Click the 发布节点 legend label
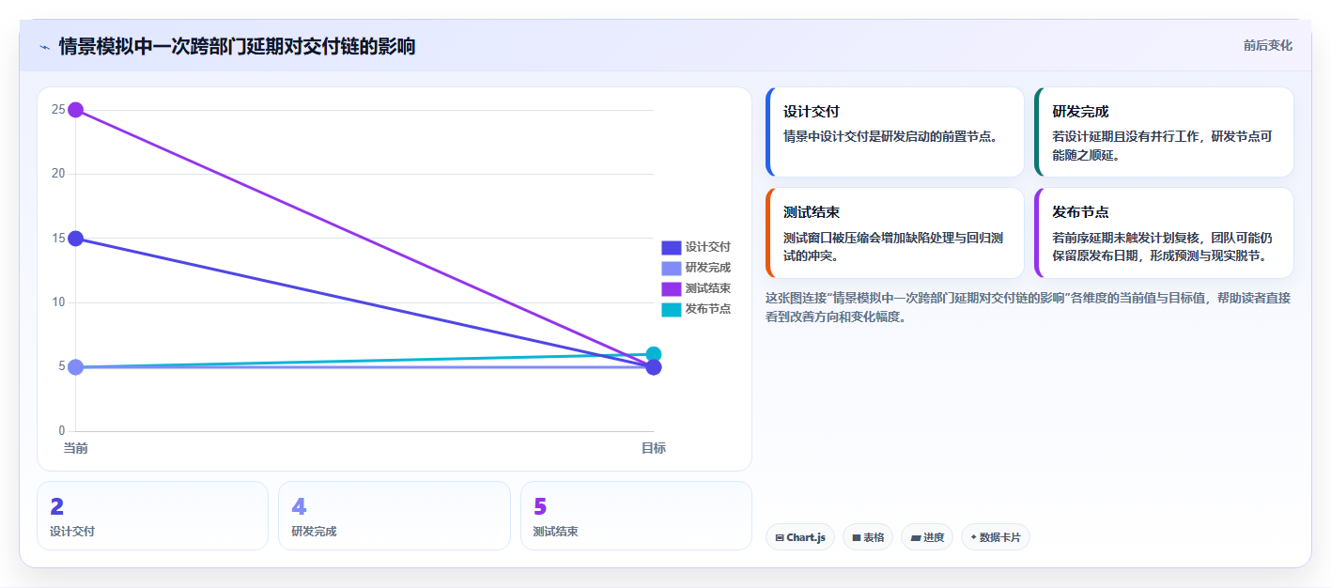The width and height of the screenshot is (1331, 588). (707, 309)
